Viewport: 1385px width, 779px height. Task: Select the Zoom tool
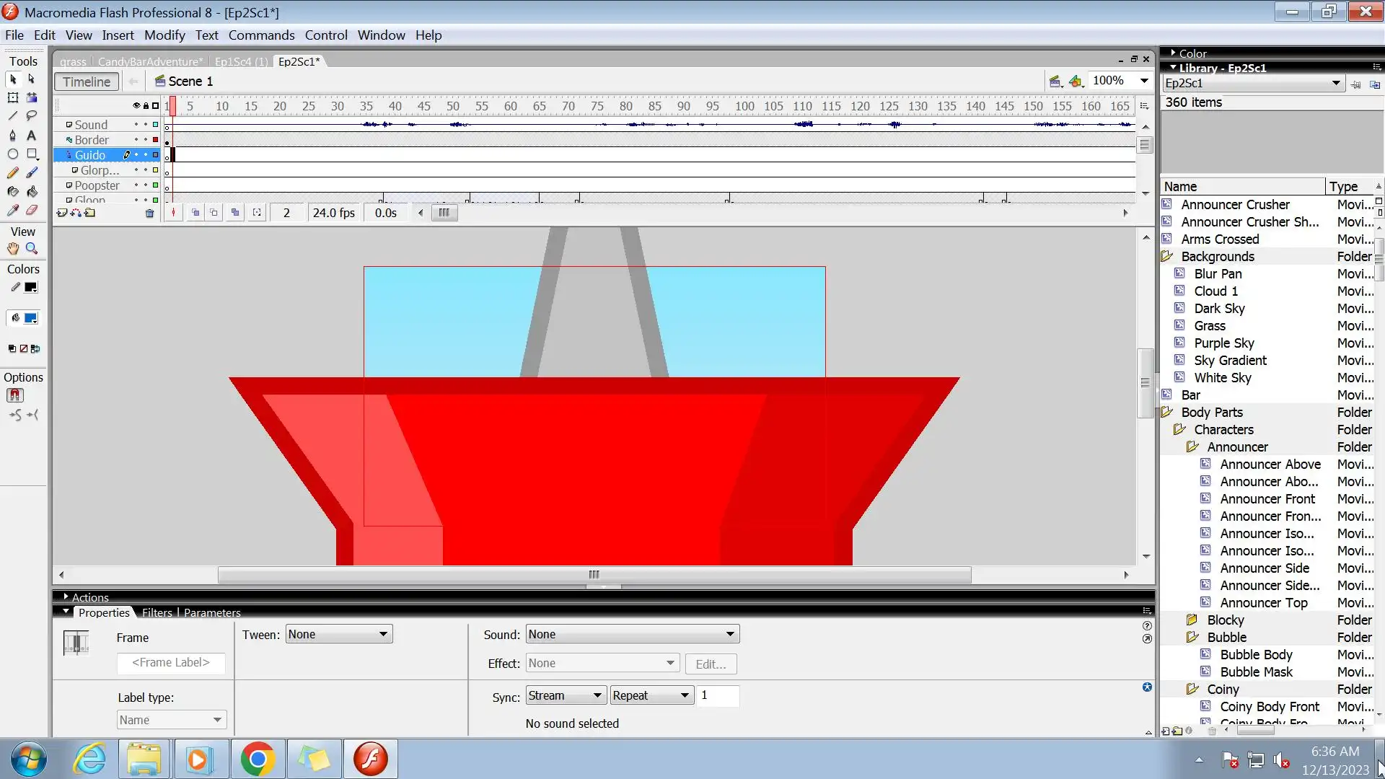coord(32,249)
